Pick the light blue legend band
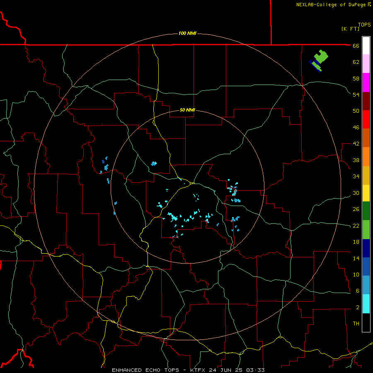This screenshot has width=373, height=373. pyautogui.click(x=366, y=285)
